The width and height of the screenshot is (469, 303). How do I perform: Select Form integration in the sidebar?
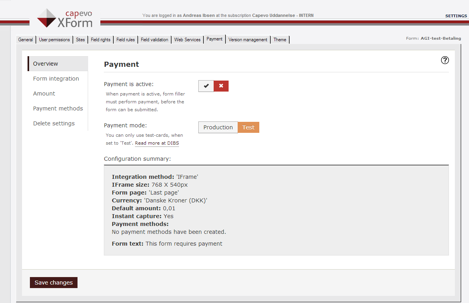point(56,79)
